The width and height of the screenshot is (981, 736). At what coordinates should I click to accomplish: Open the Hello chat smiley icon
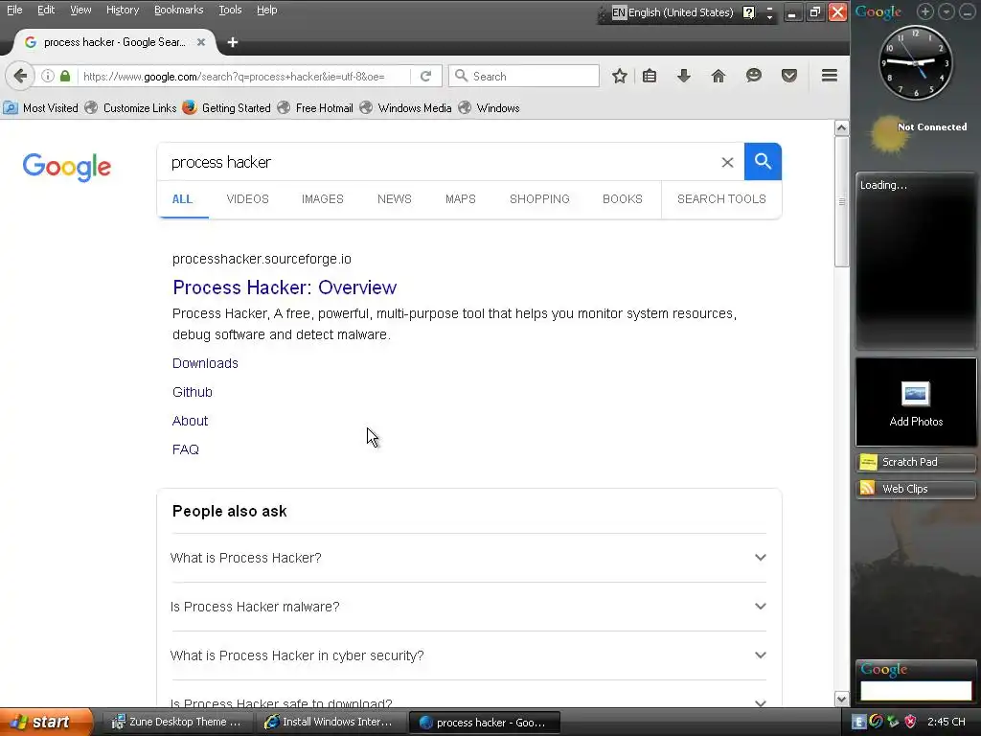point(754,77)
